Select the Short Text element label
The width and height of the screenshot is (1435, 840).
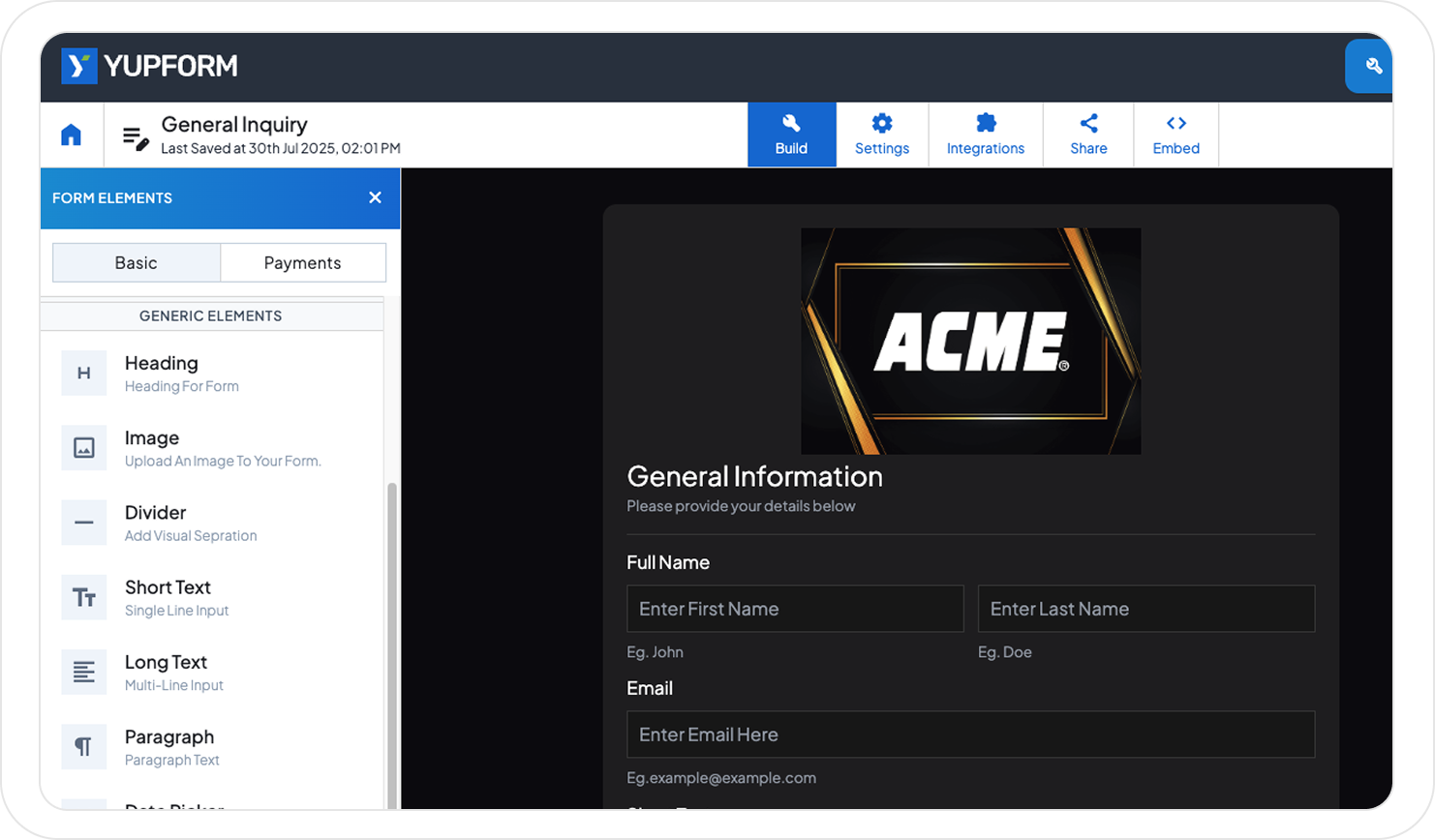tap(168, 587)
